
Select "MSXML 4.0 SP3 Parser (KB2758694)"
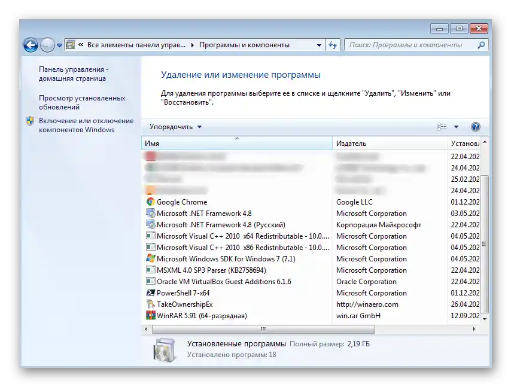tap(311, 270)
